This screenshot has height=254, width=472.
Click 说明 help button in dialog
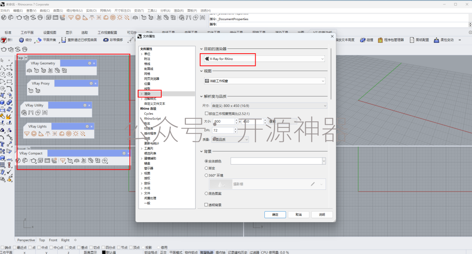tap(322, 215)
